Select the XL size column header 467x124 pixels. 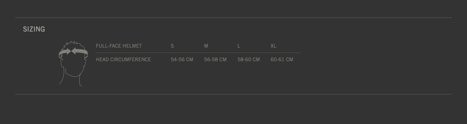point(273,46)
